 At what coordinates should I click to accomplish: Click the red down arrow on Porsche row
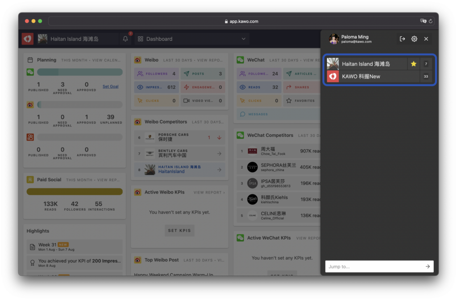(219, 138)
